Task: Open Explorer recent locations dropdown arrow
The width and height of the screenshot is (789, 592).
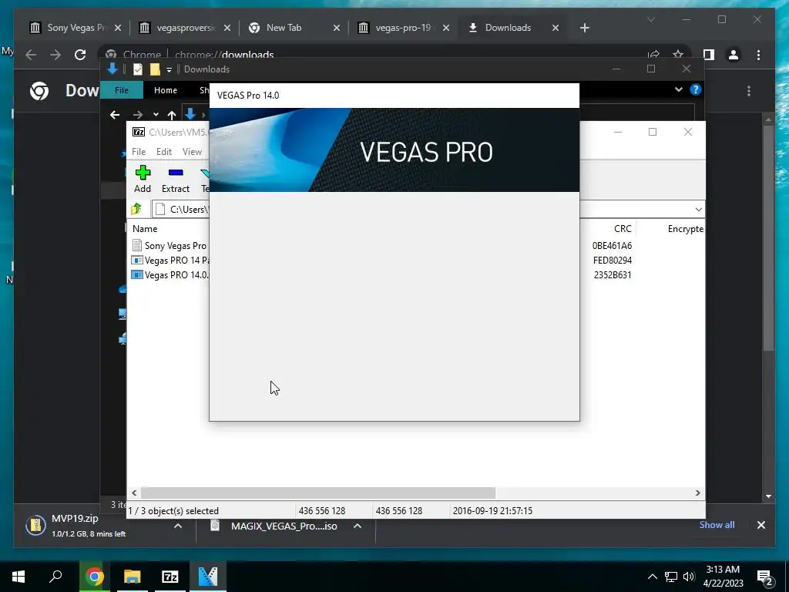Action: click(x=156, y=115)
